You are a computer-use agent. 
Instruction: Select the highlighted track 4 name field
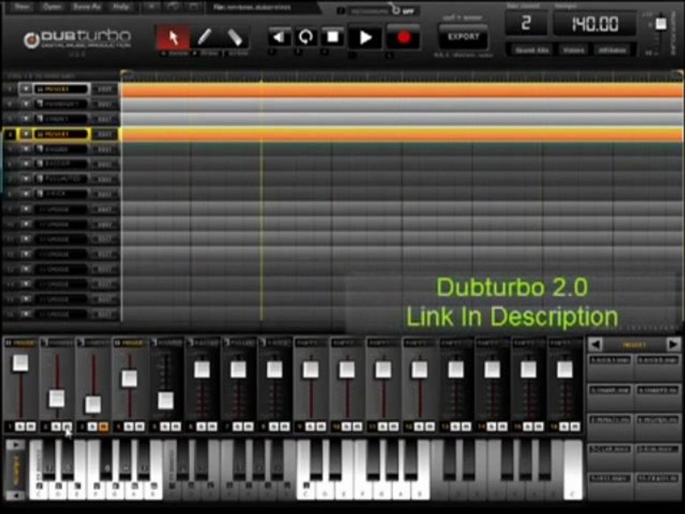61,134
